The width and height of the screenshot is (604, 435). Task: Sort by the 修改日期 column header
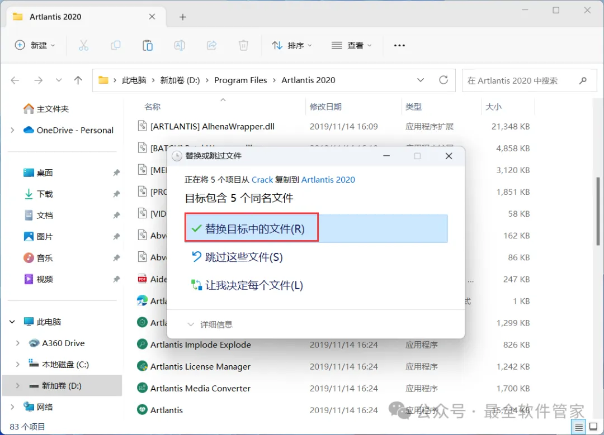(x=325, y=107)
